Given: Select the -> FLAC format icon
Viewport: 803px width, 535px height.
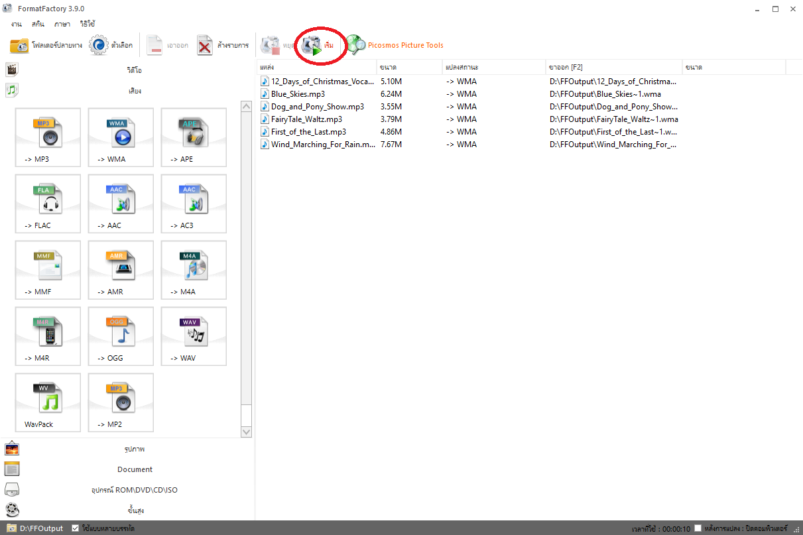Looking at the screenshot, I should [48, 204].
